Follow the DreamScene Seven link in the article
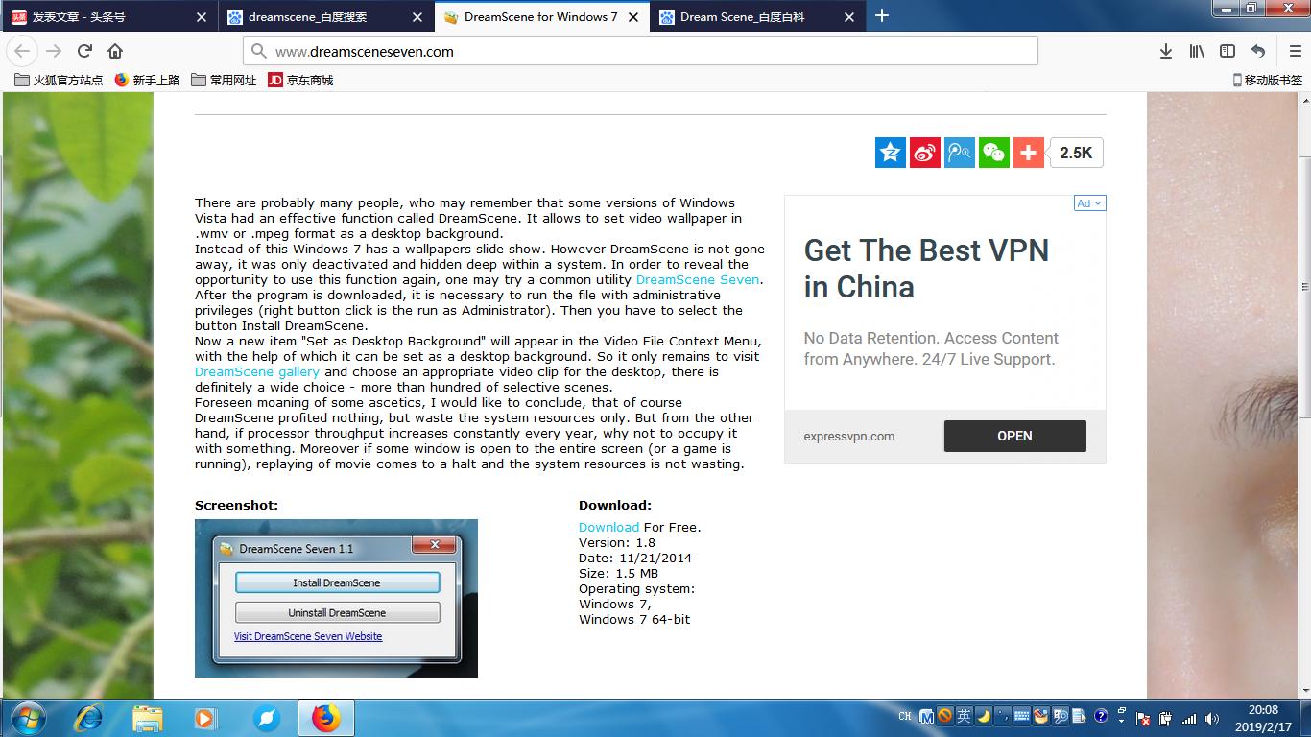The image size is (1311, 737). point(698,279)
